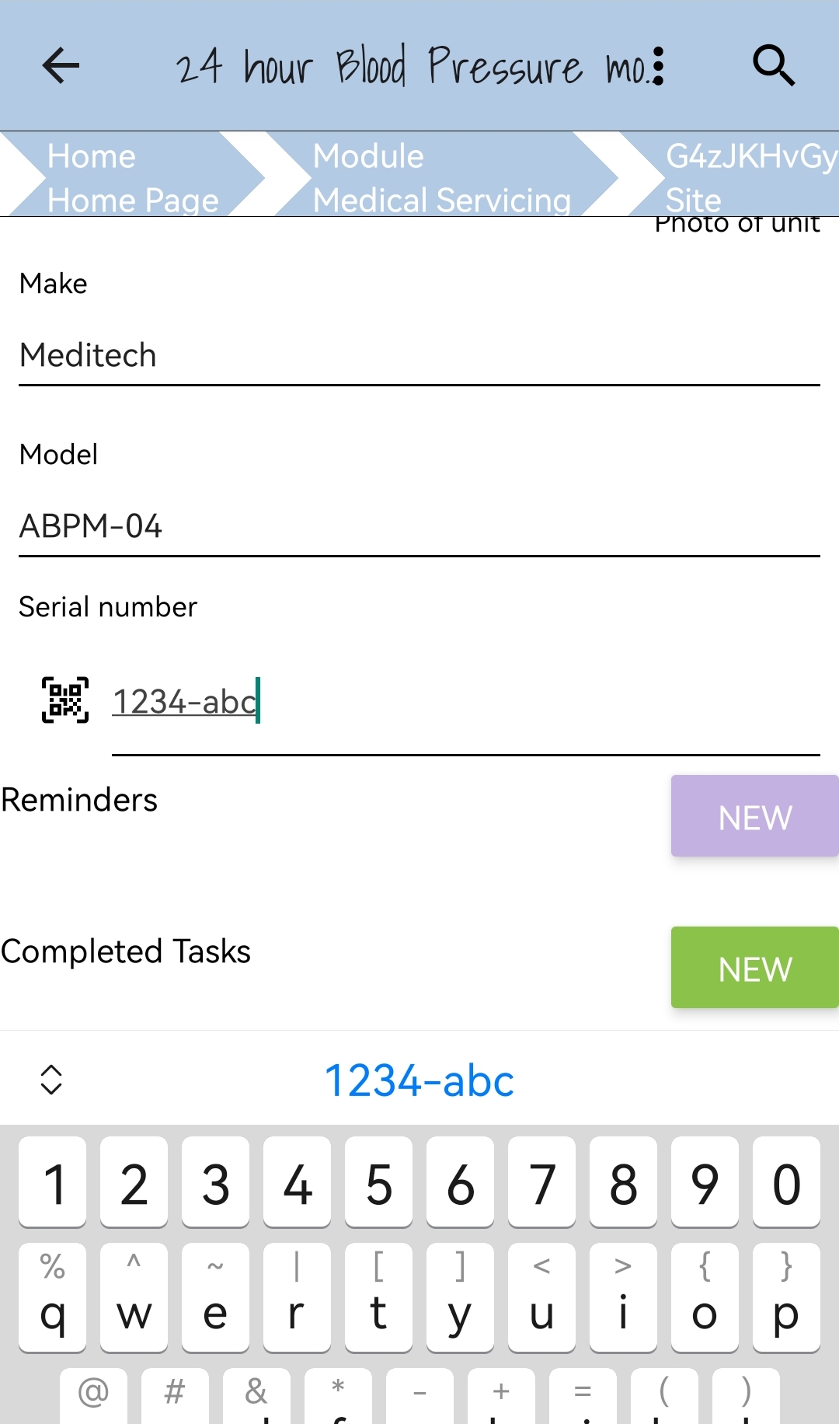Click the Serial number text field

point(466,703)
